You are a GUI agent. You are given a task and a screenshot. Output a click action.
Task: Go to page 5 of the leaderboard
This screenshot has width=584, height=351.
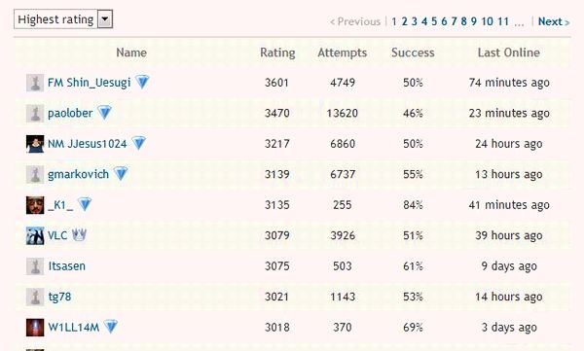click(x=434, y=21)
